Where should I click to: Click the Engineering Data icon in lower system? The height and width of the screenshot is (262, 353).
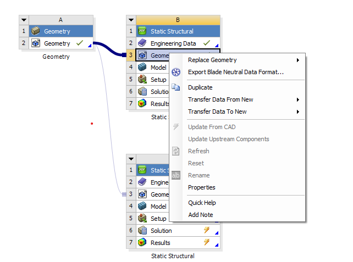(x=142, y=182)
